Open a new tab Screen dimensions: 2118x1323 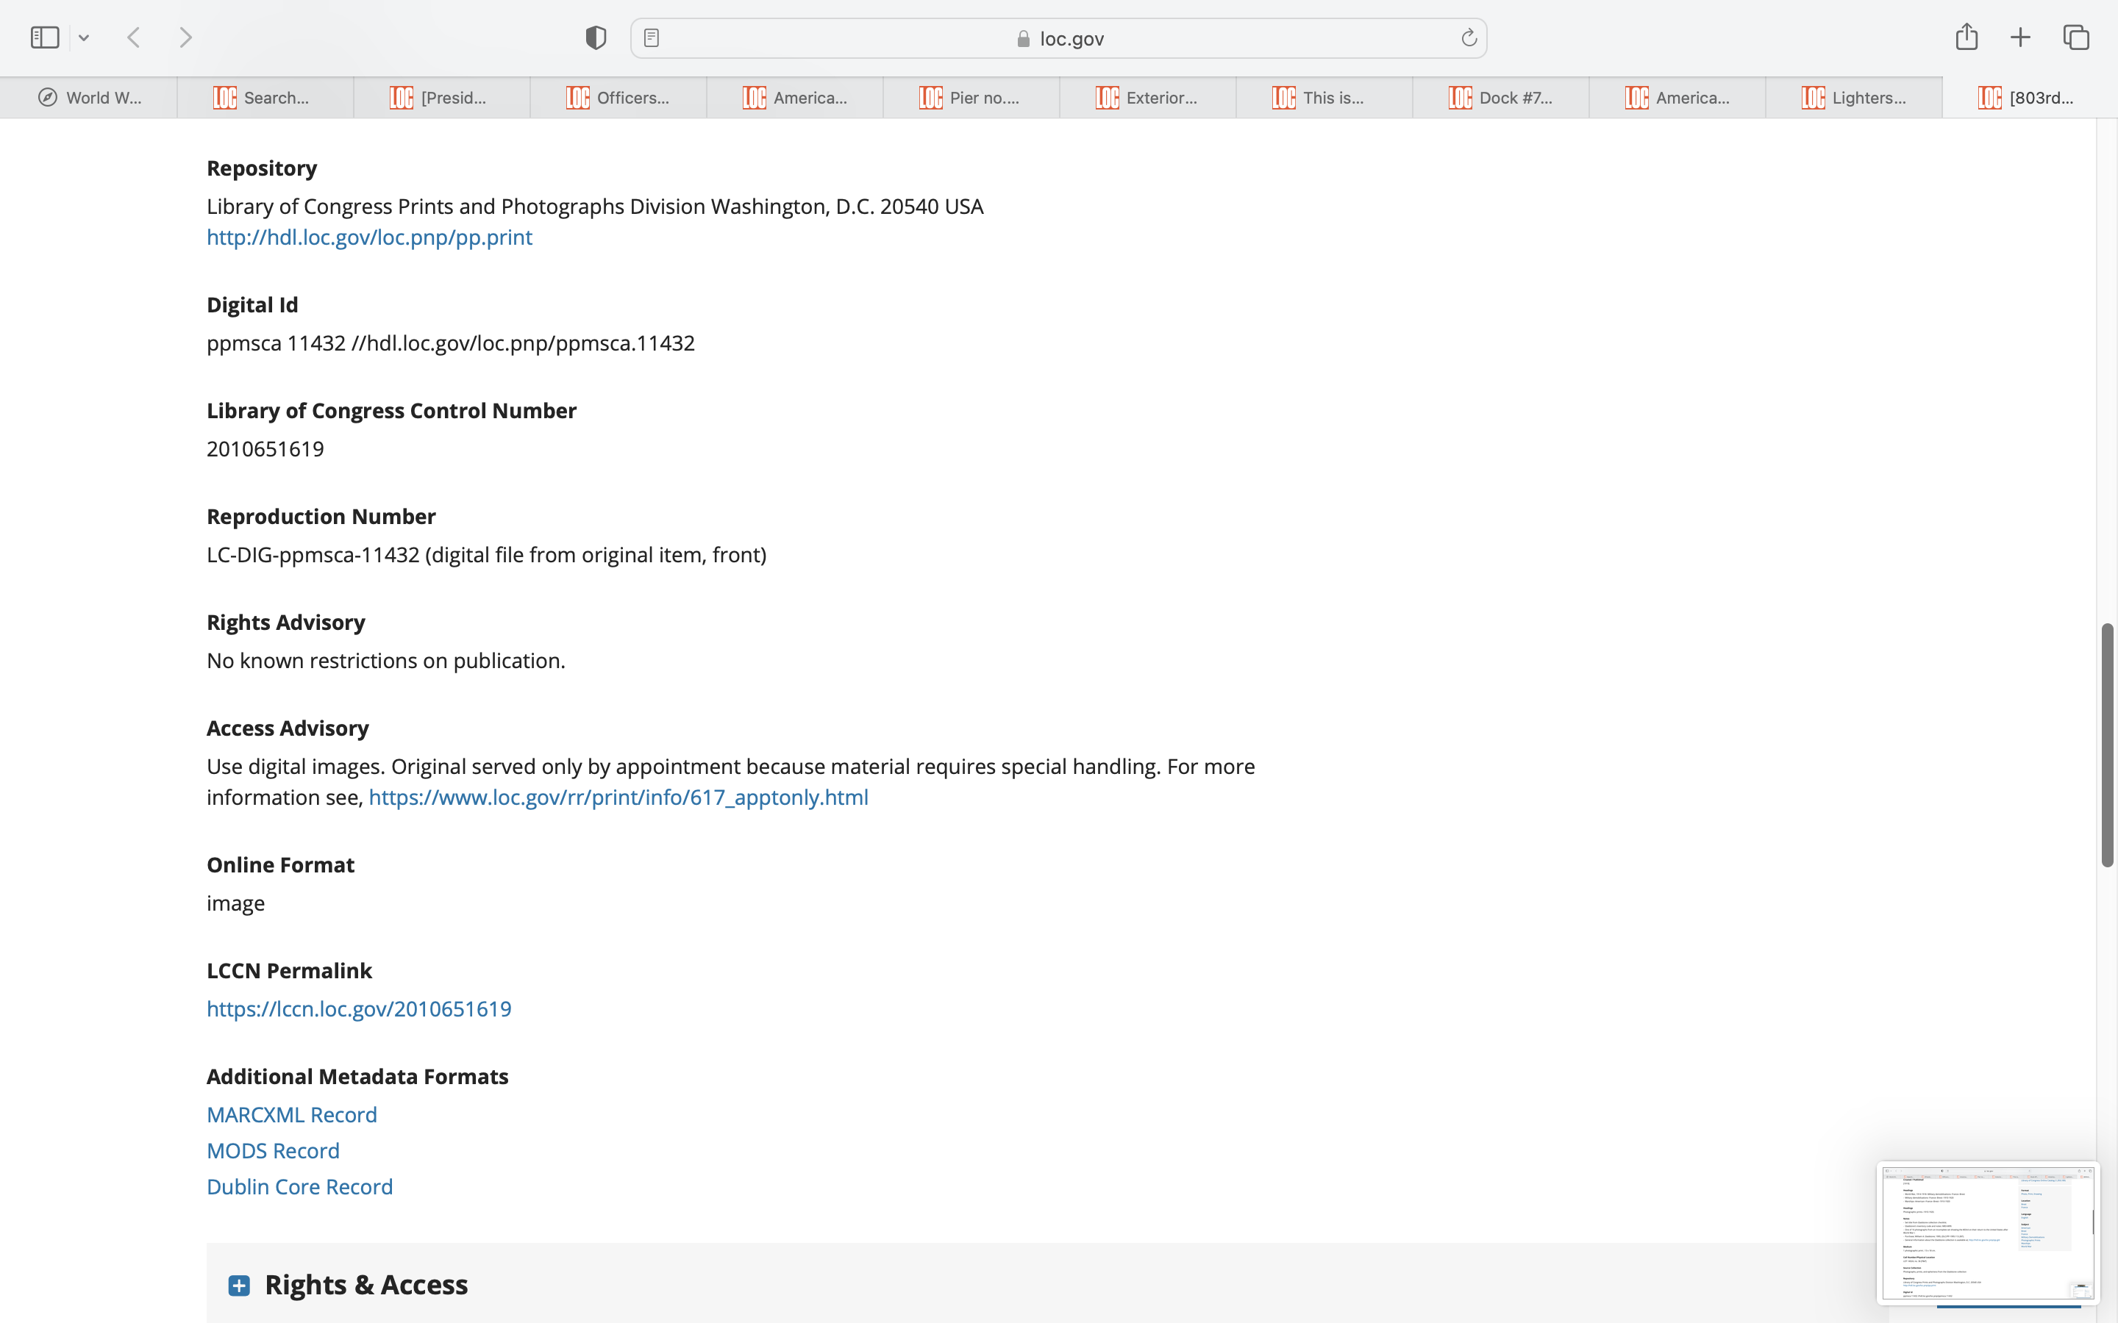2020,37
